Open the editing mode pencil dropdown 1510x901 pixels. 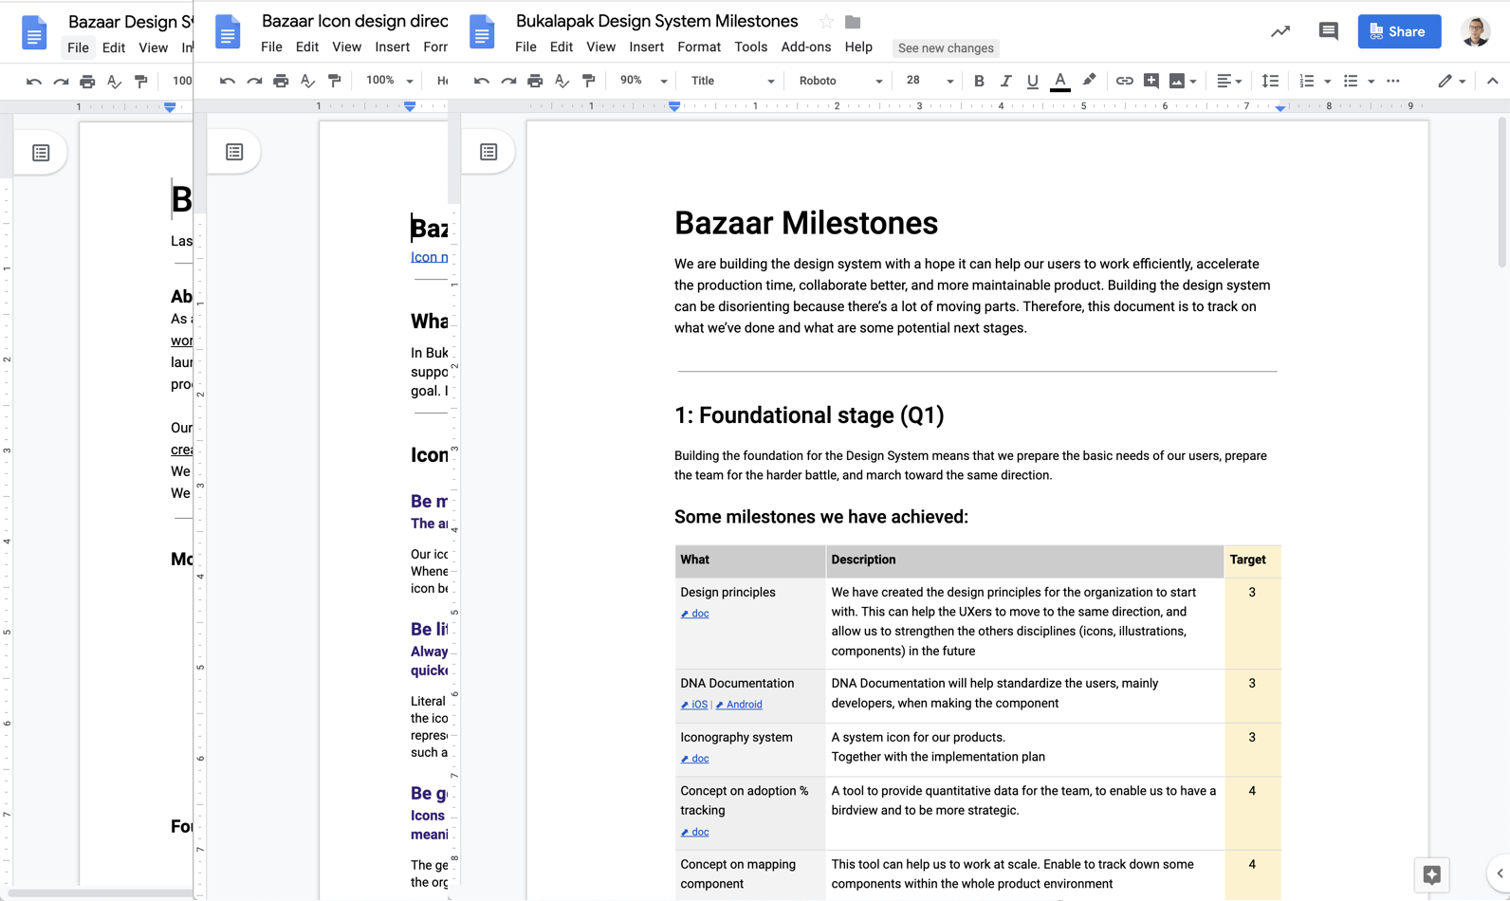click(x=1451, y=81)
